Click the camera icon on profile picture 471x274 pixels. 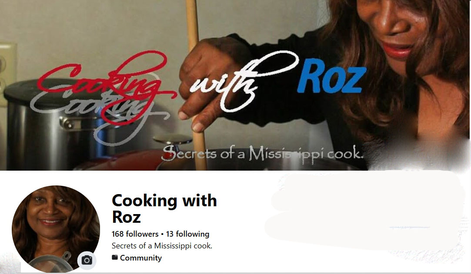87,260
